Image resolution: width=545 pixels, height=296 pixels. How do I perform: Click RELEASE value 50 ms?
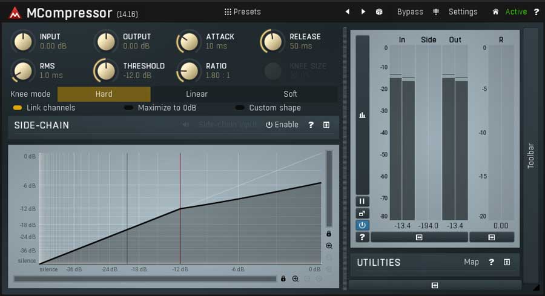pyautogui.click(x=301, y=46)
